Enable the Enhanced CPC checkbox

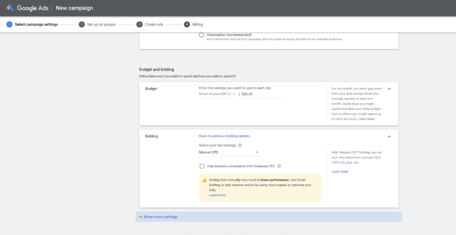pos(202,166)
